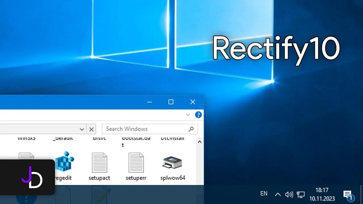
Task: Focus the Search Windows input field
Action: coord(150,129)
